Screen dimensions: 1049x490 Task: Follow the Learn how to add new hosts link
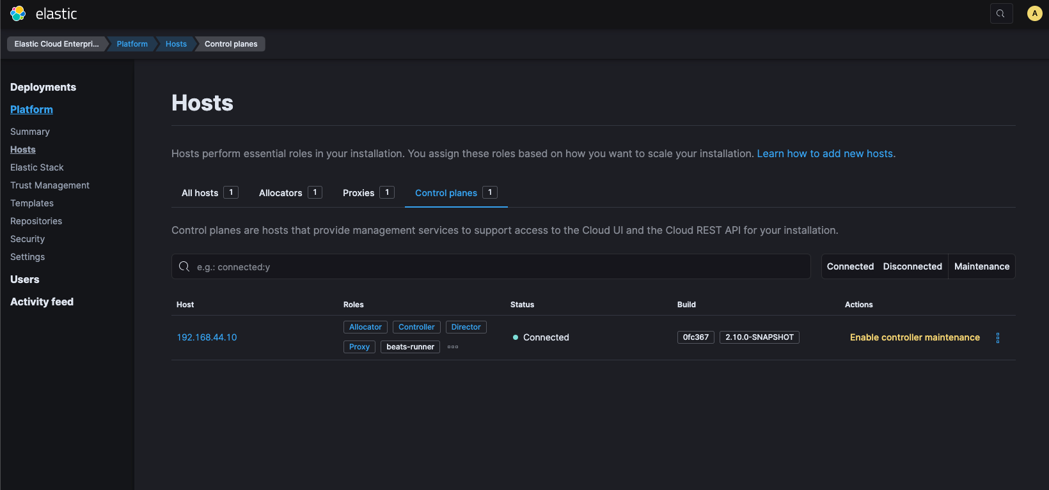[826, 153]
